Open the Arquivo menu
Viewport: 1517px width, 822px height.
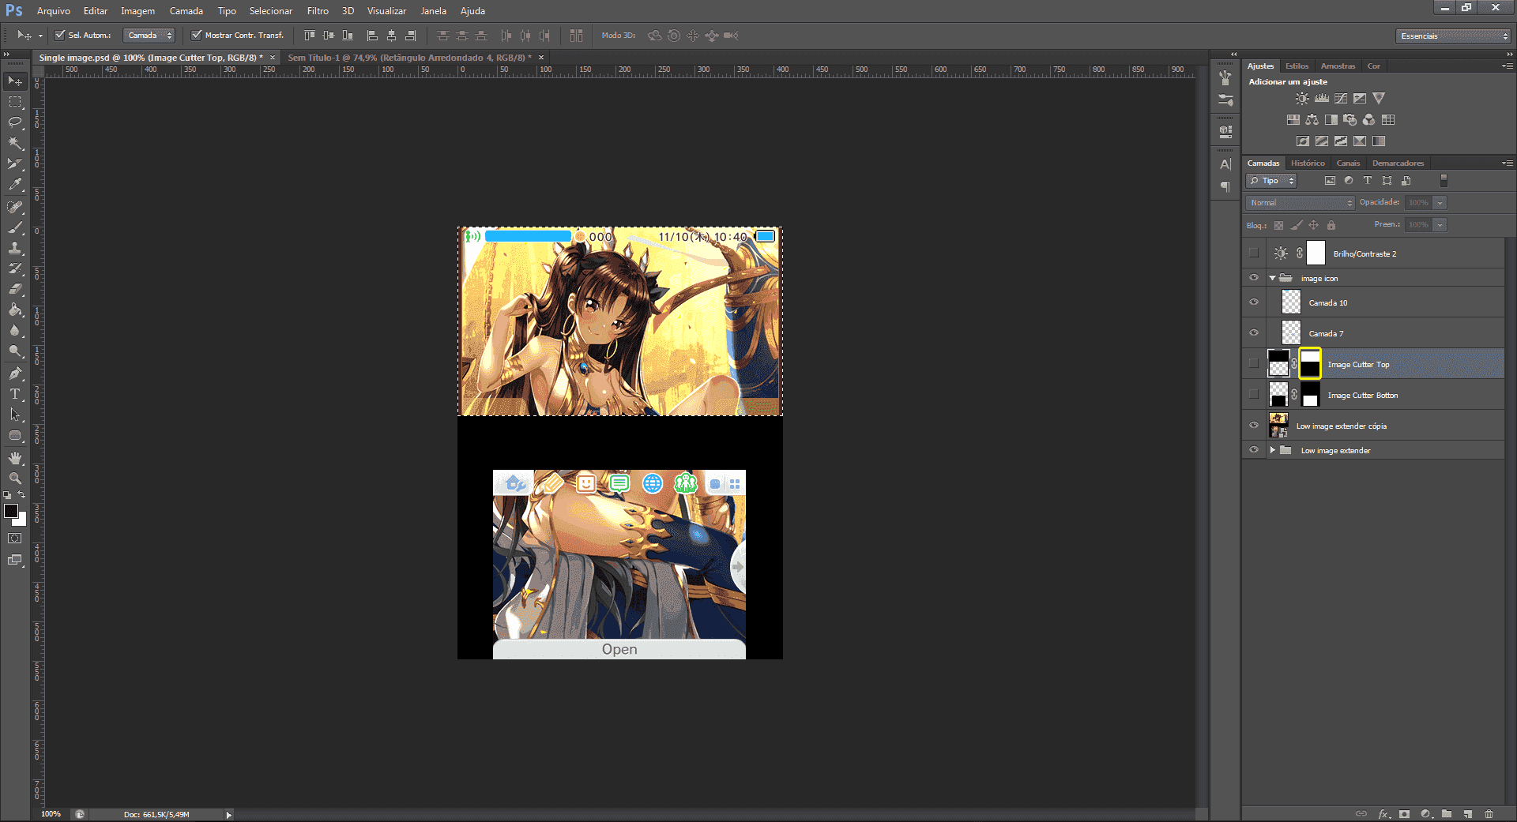54,11
